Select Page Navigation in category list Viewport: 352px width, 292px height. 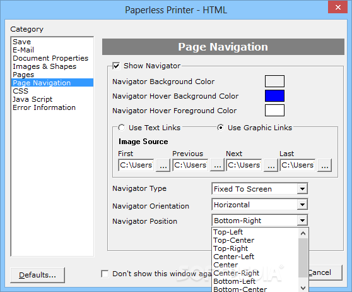[52, 83]
